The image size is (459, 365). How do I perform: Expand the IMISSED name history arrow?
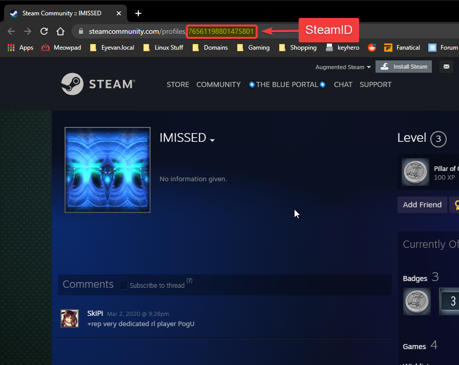tap(213, 140)
